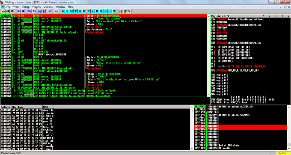Click the Hex dump column header

(27, 107)
